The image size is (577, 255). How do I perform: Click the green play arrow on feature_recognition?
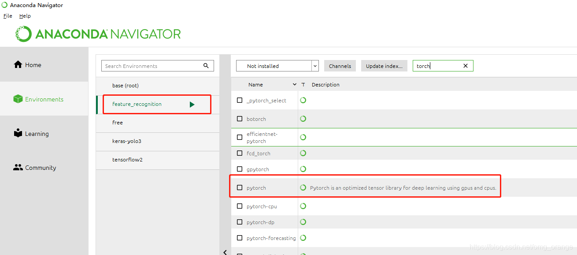[192, 105]
